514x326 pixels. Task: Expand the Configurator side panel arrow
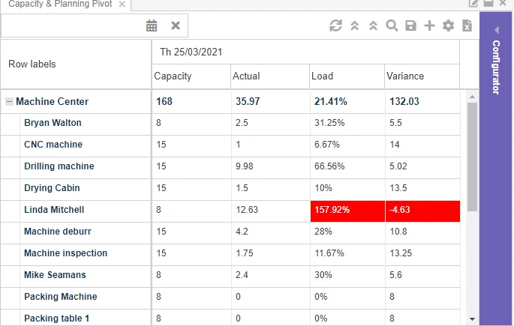[497, 30]
